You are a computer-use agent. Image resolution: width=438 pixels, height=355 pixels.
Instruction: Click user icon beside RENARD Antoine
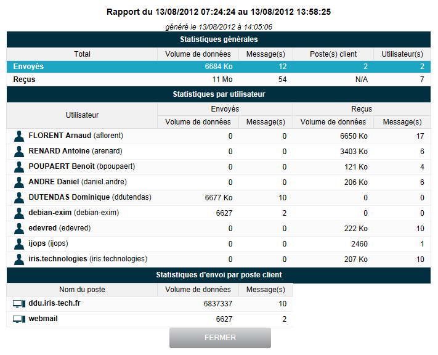pyautogui.click(x=19, y=152)
